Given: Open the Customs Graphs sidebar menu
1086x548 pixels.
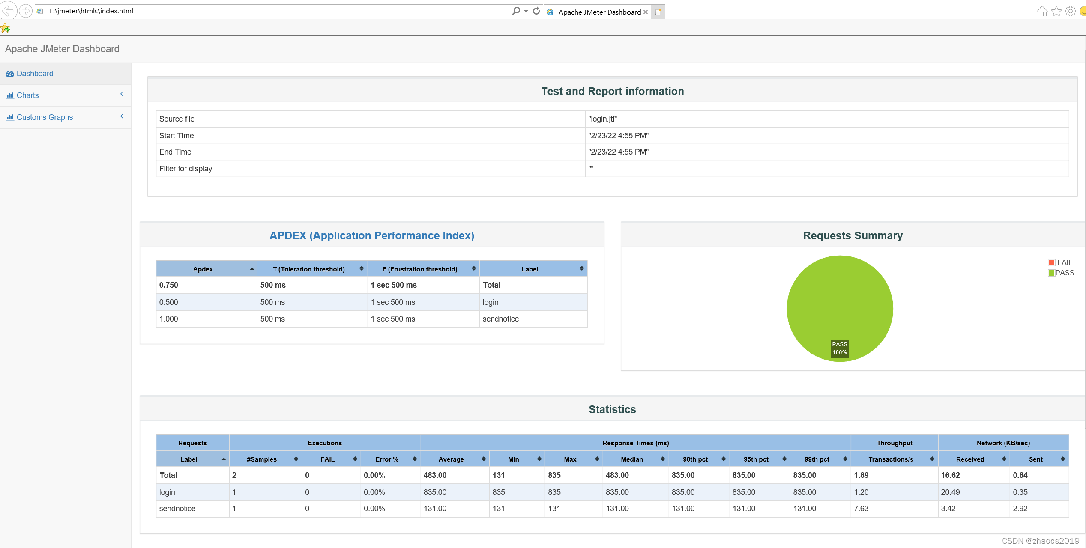Looking at the screenshot, I should (66, 117).
